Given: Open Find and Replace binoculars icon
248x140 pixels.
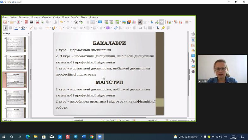Looking at the screenshot, I should [x=76, y=22].
